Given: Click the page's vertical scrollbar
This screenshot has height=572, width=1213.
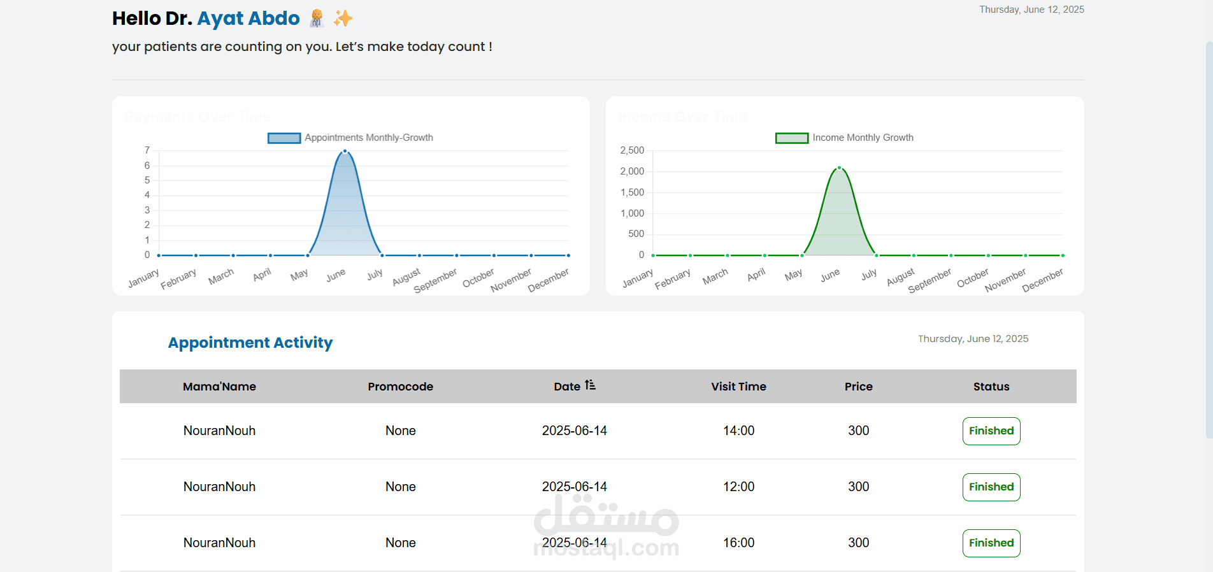Looking at the screenshot, I should [1209, 241].
